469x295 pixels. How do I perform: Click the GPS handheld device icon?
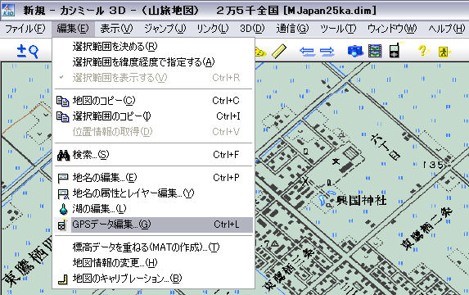(395, 51)
